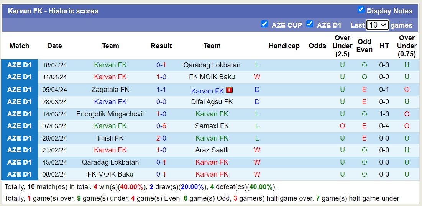Click the Odd Even column header
422x206 pixels.
pos(364,46)
